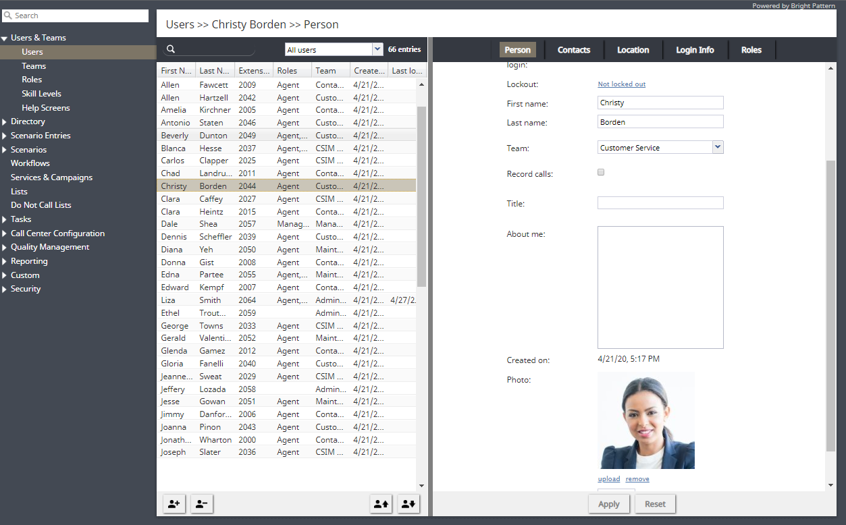Viewport: 846px width, 525px height.
Task: Click the remove user icon button
Action: (202, 503)
